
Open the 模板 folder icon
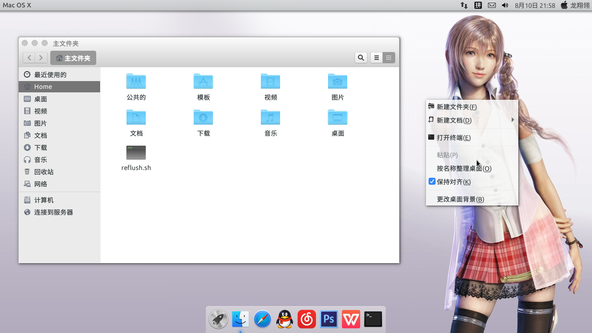203,82
